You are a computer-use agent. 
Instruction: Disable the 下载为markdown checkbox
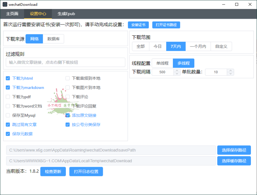coord(8,87)
